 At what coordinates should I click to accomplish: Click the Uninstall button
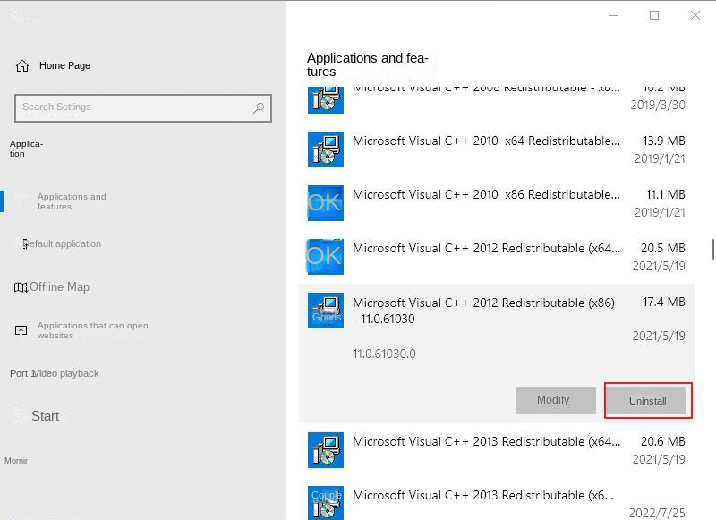click(647, 400)
